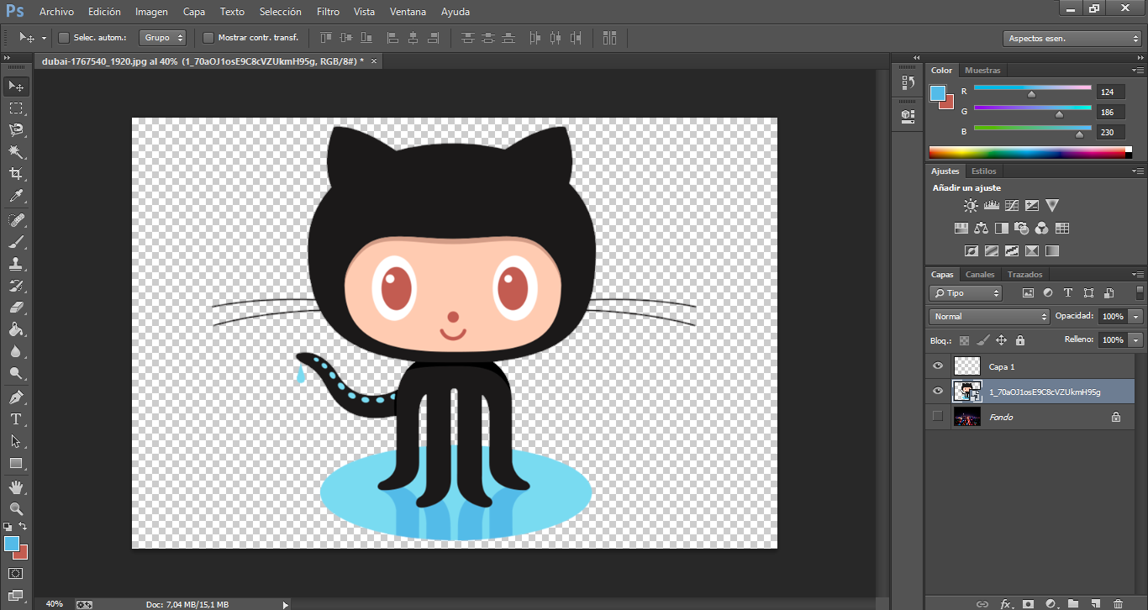This screenshot has width=1148, height=610.
Task: Select the Eraser tool
Action: point(16,307)
